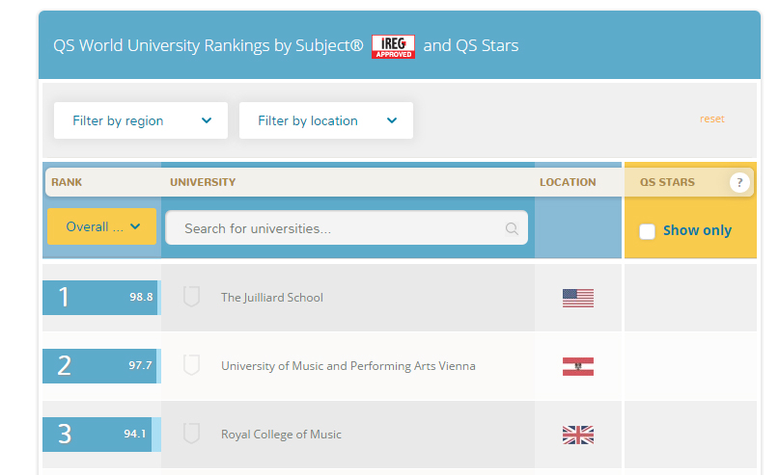Click the Royal College of Music shield icon
Screen dimensions: 779x475
[191, 434]
